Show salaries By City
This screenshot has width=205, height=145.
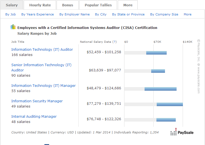point(101,14)
